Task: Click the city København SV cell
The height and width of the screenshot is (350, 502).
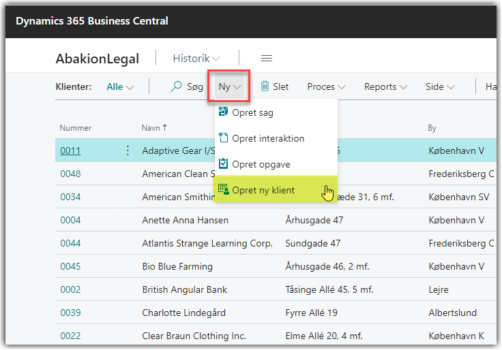Action: tap(459, 197)
